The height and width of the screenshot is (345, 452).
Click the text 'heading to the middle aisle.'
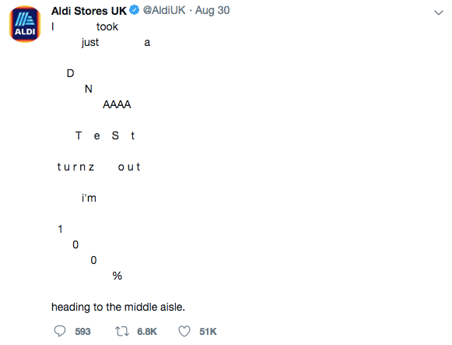118,307
